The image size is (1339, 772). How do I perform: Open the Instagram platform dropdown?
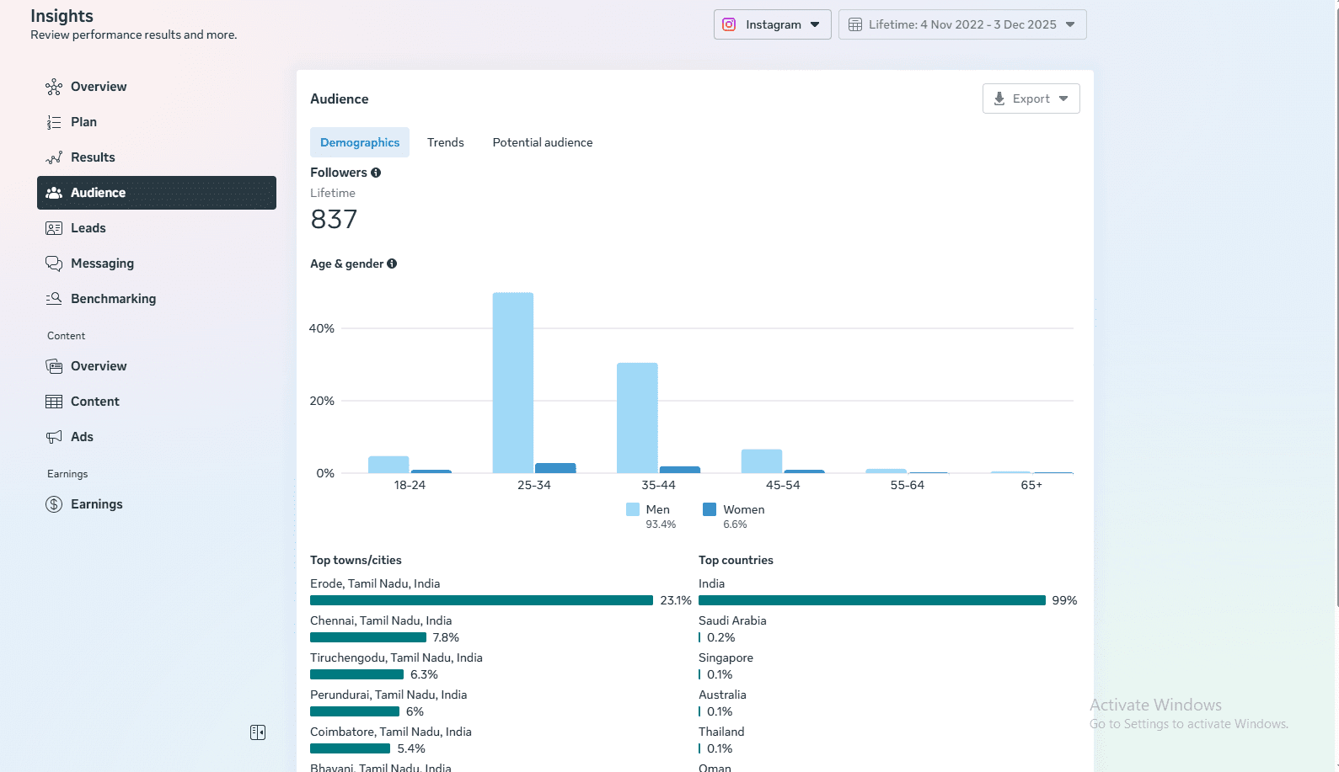772,24
